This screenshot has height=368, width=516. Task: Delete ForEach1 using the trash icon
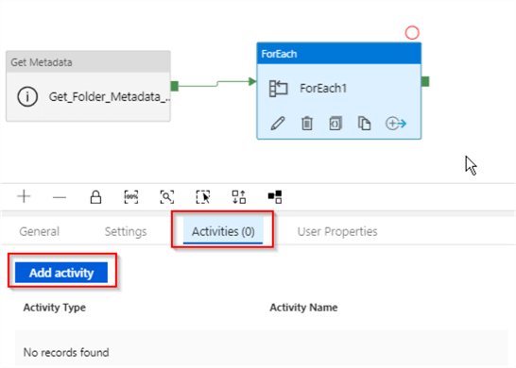307,124
